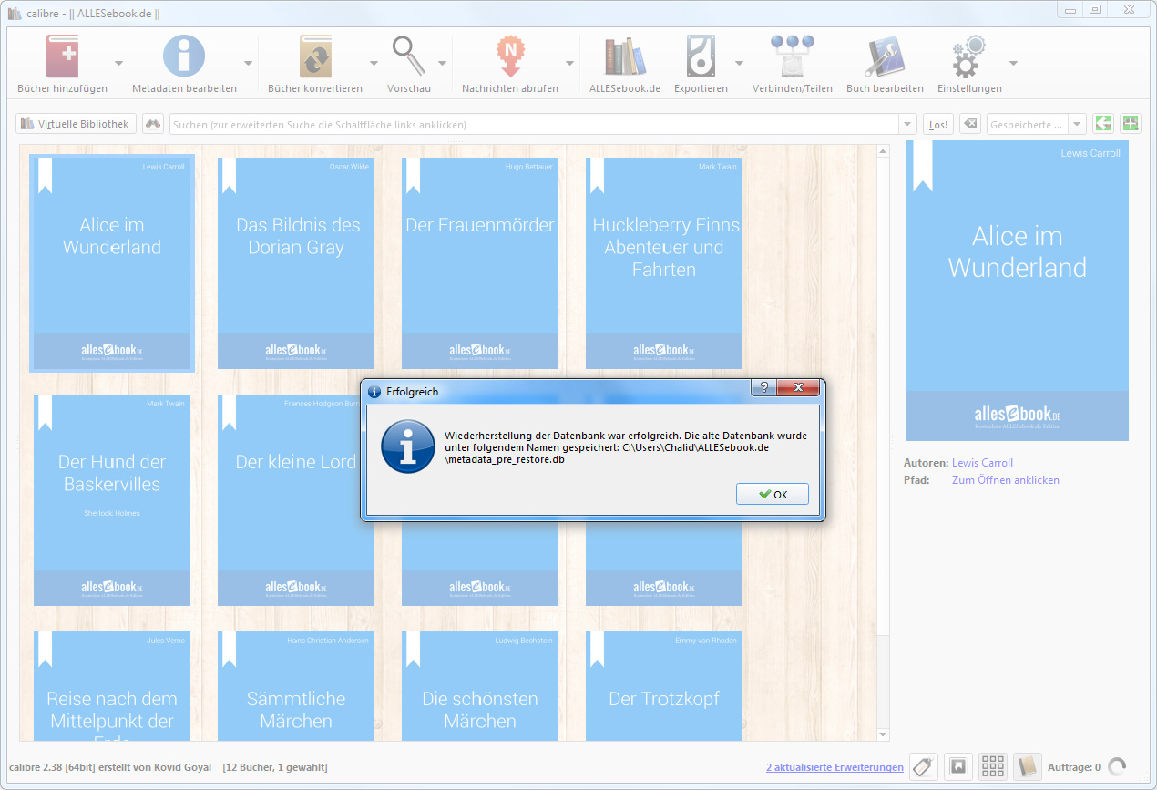
Task: Open the search history dropdown arrow
Action: click(x=907, y=124)
